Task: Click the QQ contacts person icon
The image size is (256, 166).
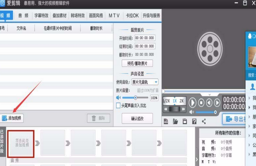Action: pyautogui.click(x=253, y=87)
